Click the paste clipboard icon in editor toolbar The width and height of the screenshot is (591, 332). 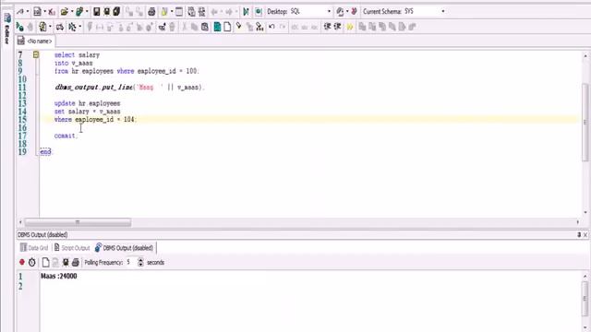(205, 27)
